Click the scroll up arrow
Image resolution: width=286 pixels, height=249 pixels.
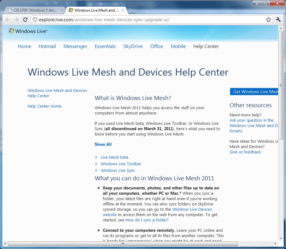click(x=281, y=28)
